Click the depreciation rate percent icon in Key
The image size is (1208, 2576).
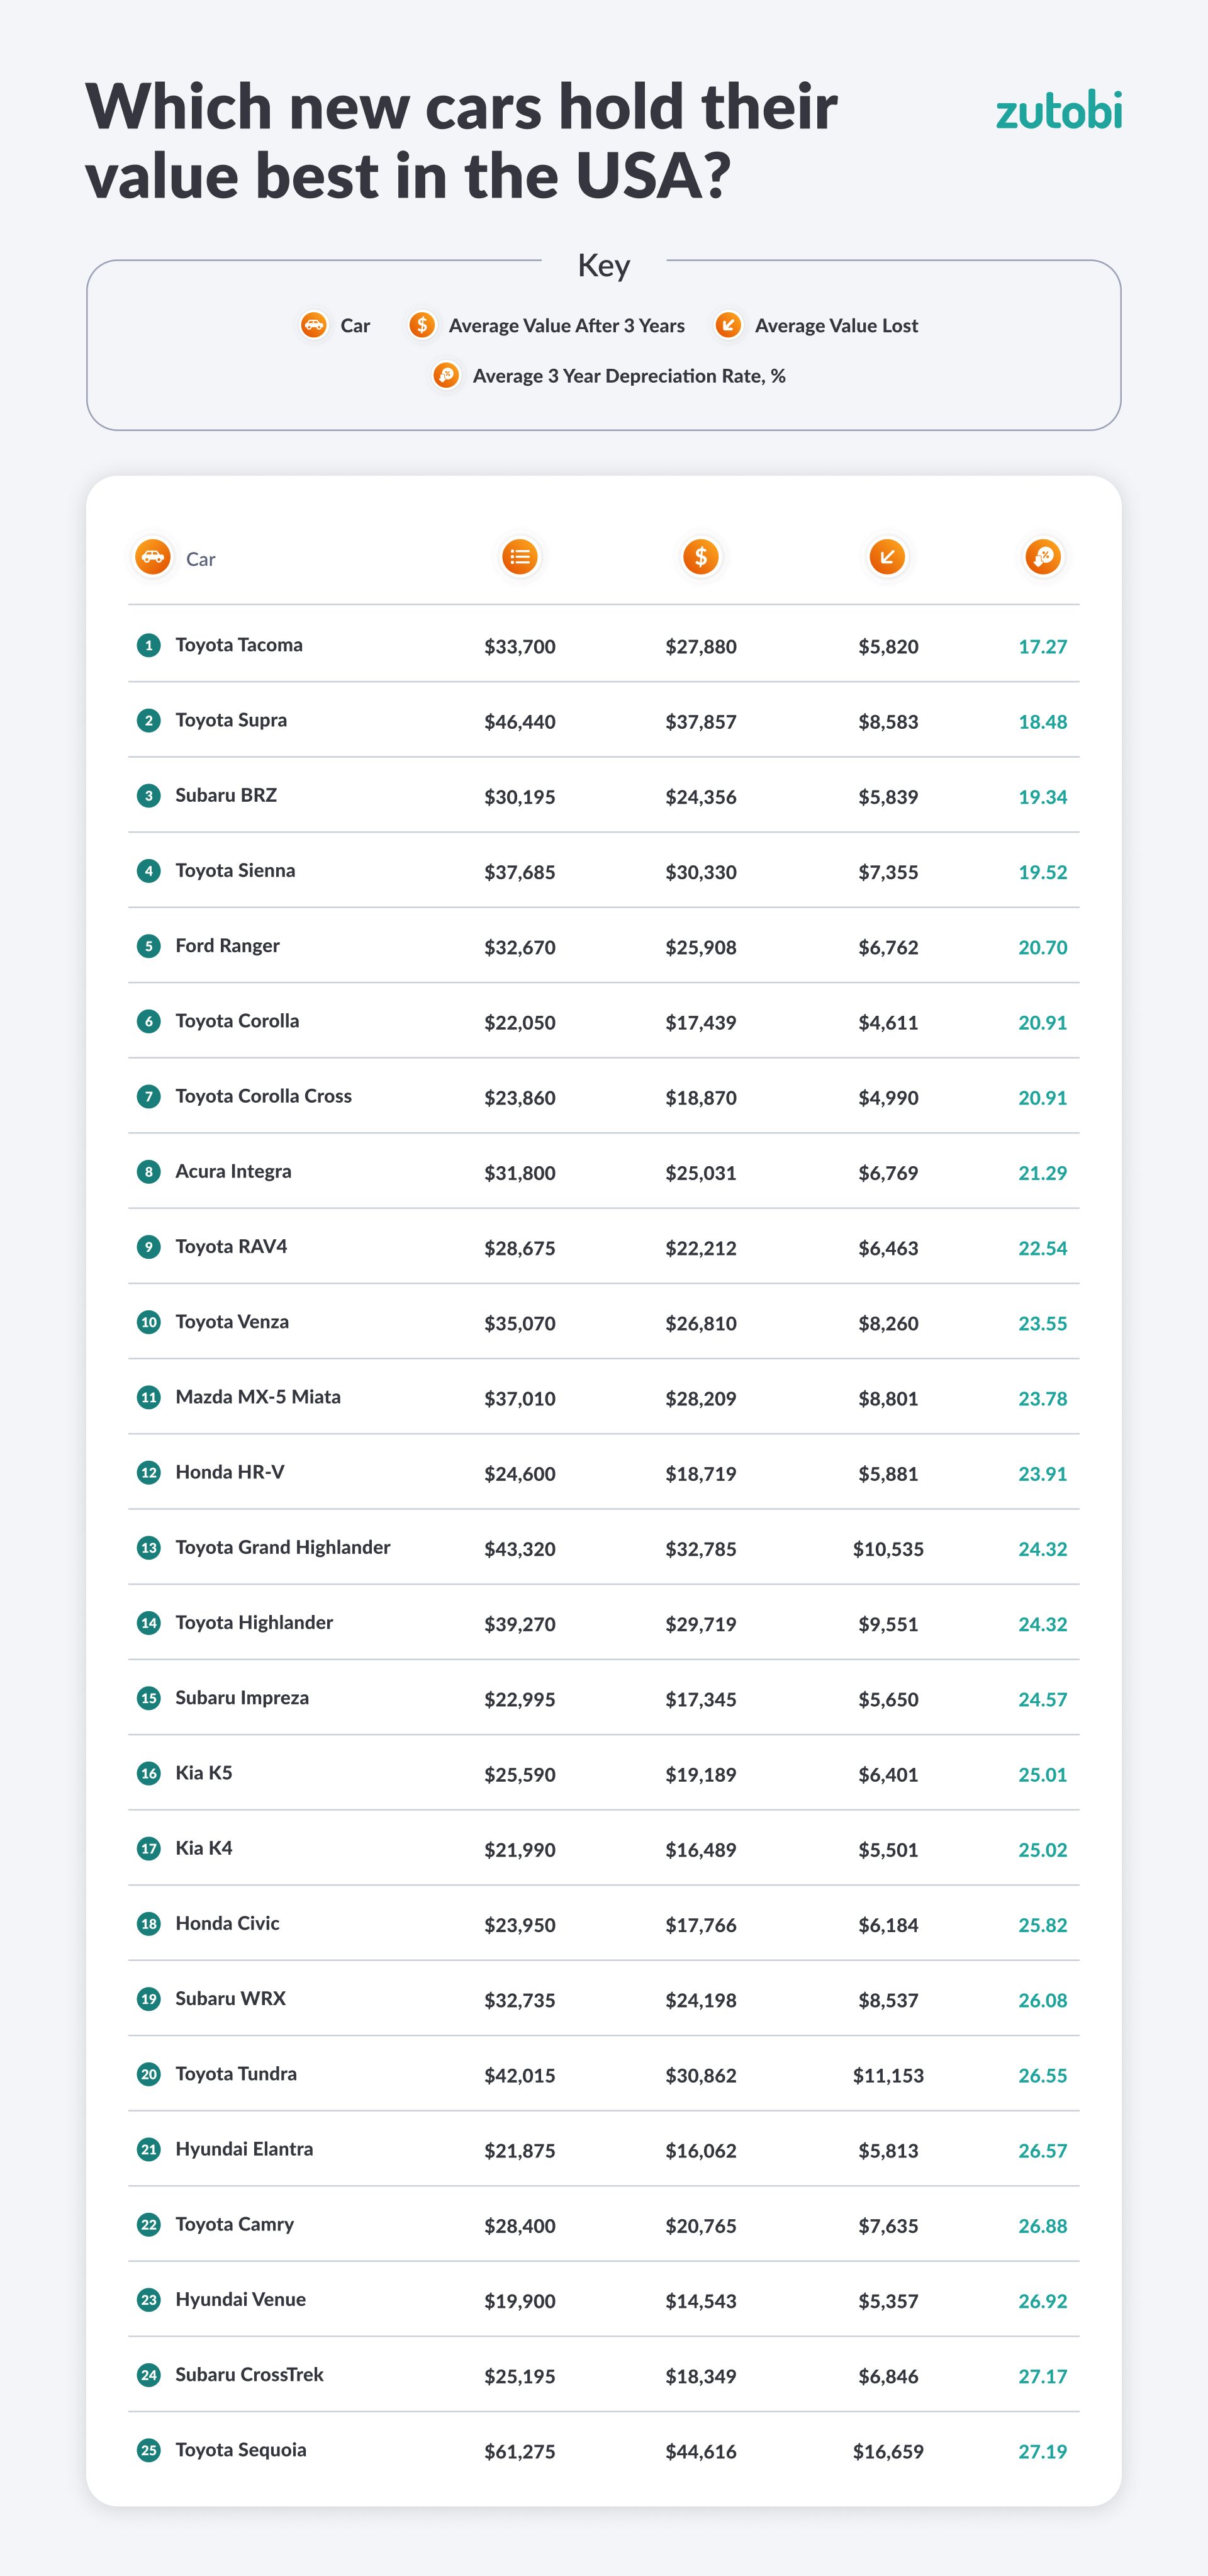(446, 376)
